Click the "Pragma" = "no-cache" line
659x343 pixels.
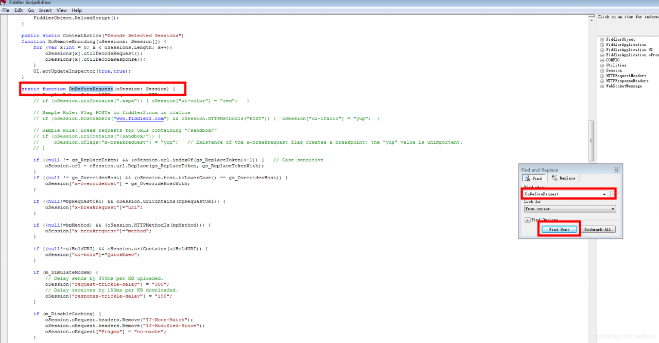(106, 332)
